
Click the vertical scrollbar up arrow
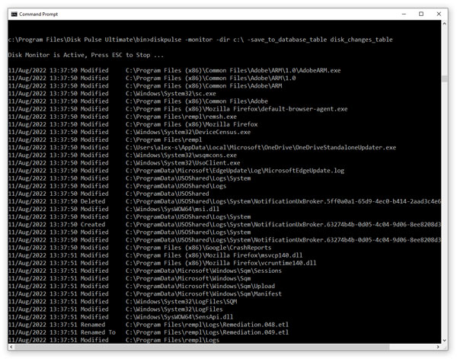[444, 24]
